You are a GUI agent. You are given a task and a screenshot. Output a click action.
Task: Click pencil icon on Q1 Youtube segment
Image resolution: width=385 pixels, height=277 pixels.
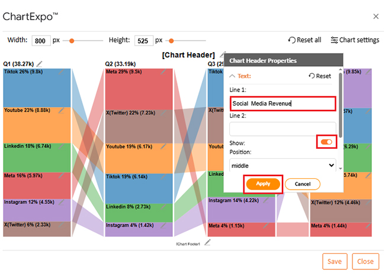(62, 110)
